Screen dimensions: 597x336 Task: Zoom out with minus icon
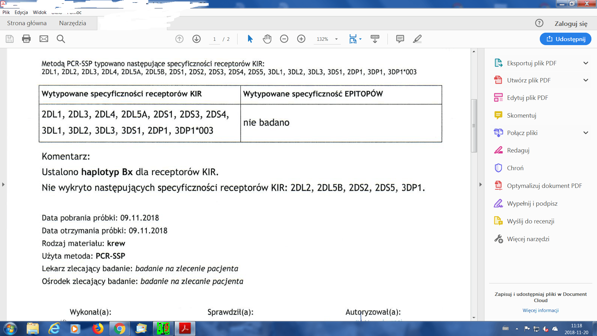(284, 39)
